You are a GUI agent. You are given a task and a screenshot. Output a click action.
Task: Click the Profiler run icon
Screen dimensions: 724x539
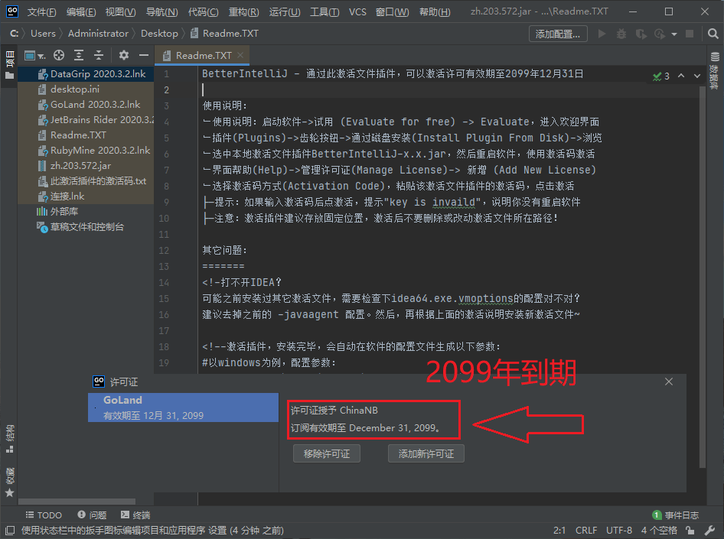coord(660,34)
